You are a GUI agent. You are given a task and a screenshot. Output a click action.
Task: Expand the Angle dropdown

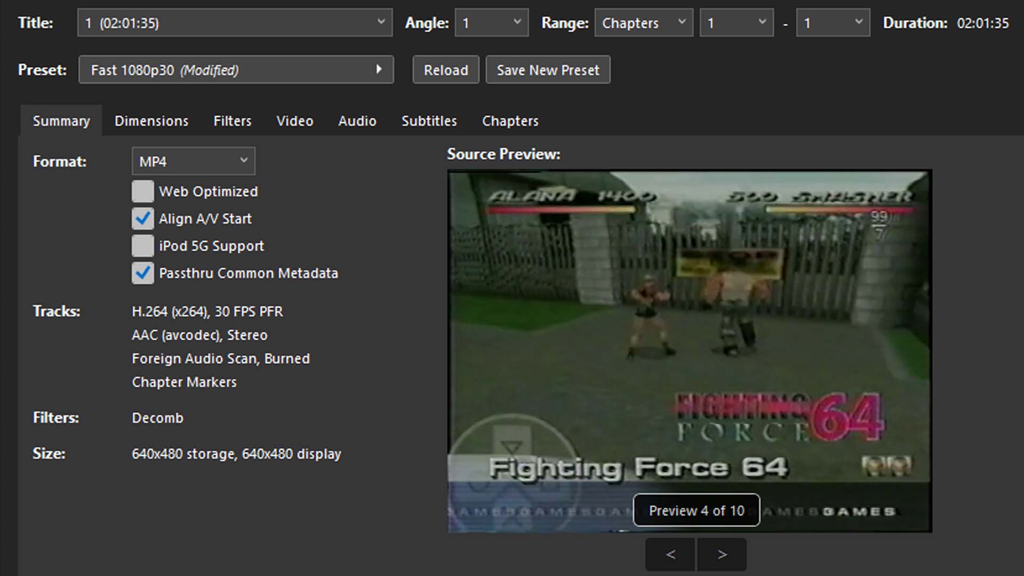491,23
